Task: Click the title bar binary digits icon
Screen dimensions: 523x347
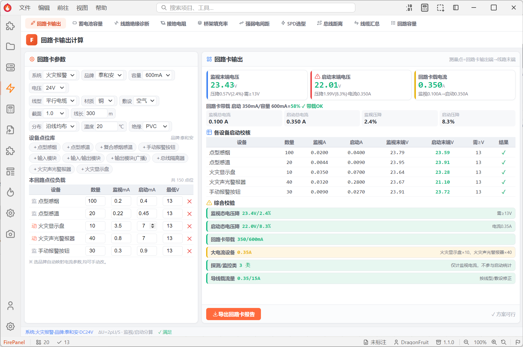Action: pos(409,8)
